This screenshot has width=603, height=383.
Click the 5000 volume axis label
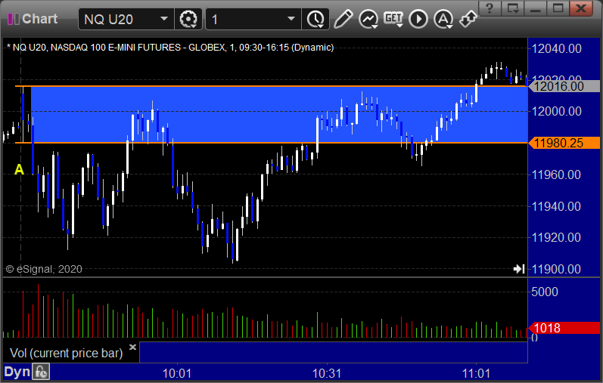click(545, 292)
